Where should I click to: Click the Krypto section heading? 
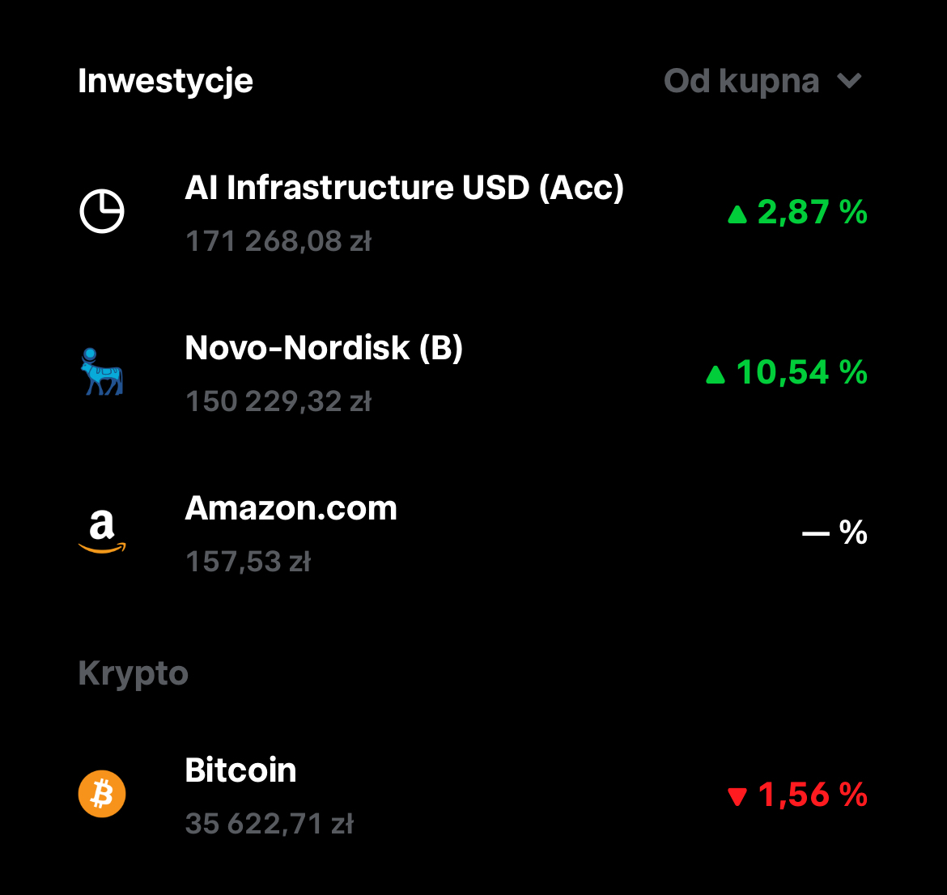[133, 673]
